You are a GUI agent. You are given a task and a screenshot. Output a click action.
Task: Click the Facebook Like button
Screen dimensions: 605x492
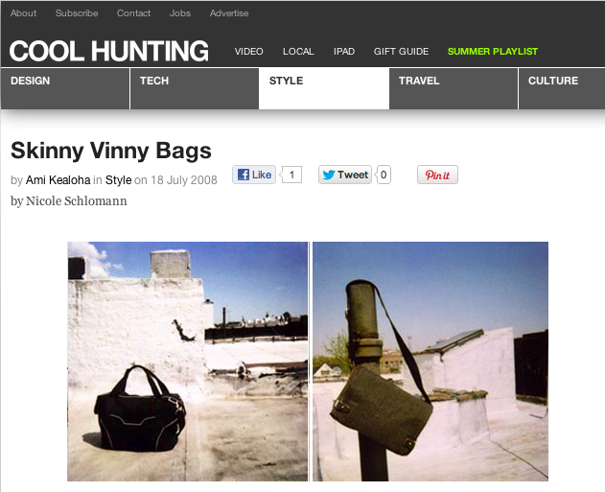point(254,175)
